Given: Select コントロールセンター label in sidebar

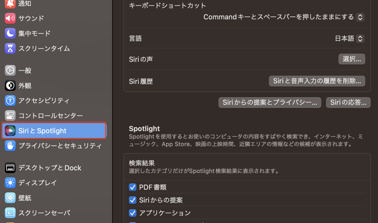Looking at the screenshot, I should [x=51, y=116].
